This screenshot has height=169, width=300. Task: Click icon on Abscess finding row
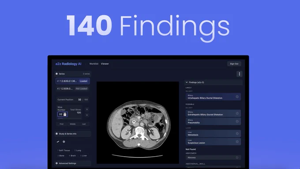[x=237, y=158]
